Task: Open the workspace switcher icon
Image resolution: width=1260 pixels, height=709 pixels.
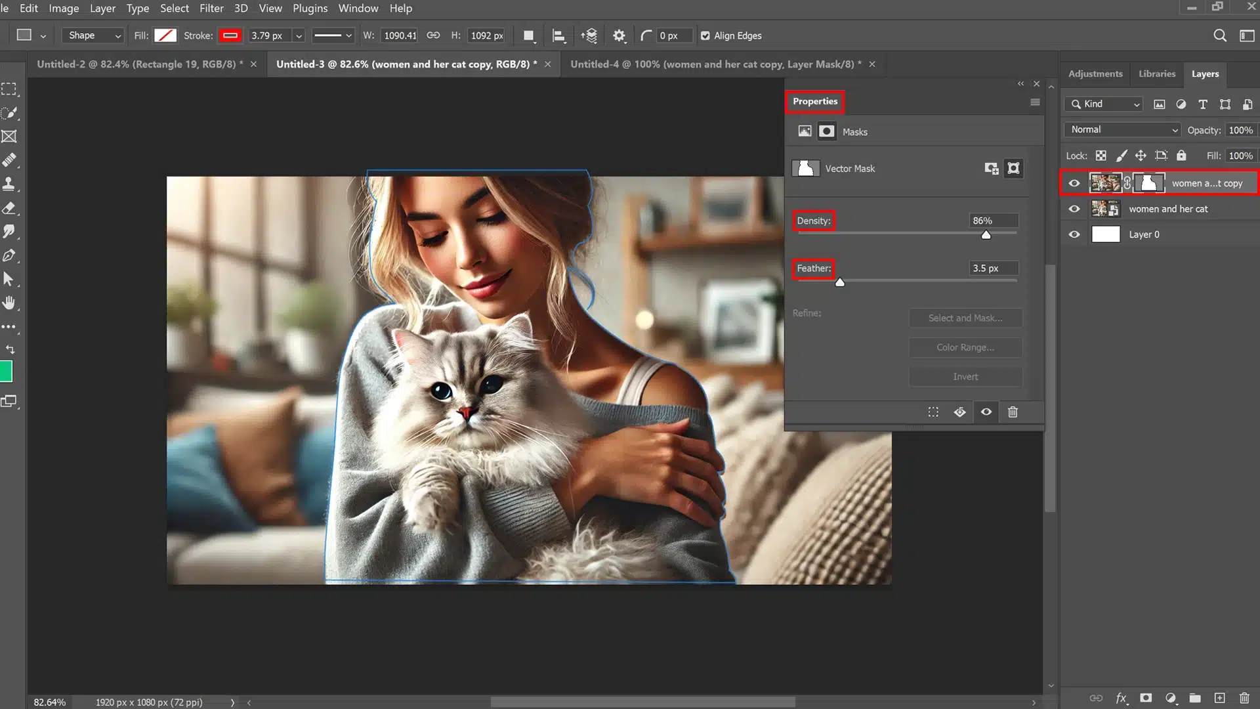Action: point(1247,35)
